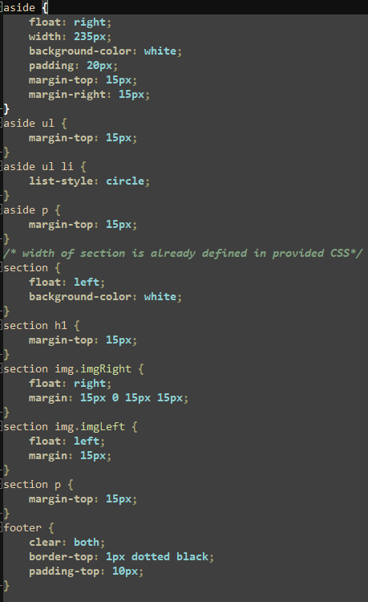368x602 pixels.
Task: Click the 'both' value after clear
Action: point(87,542)
